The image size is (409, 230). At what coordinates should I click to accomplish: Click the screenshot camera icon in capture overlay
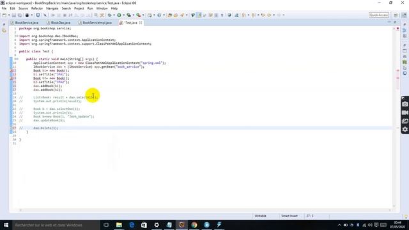(405, 104)
